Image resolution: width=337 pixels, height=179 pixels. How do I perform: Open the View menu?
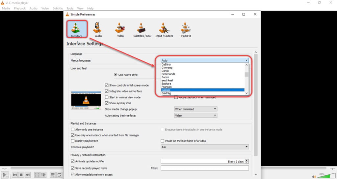pos(80,8)
